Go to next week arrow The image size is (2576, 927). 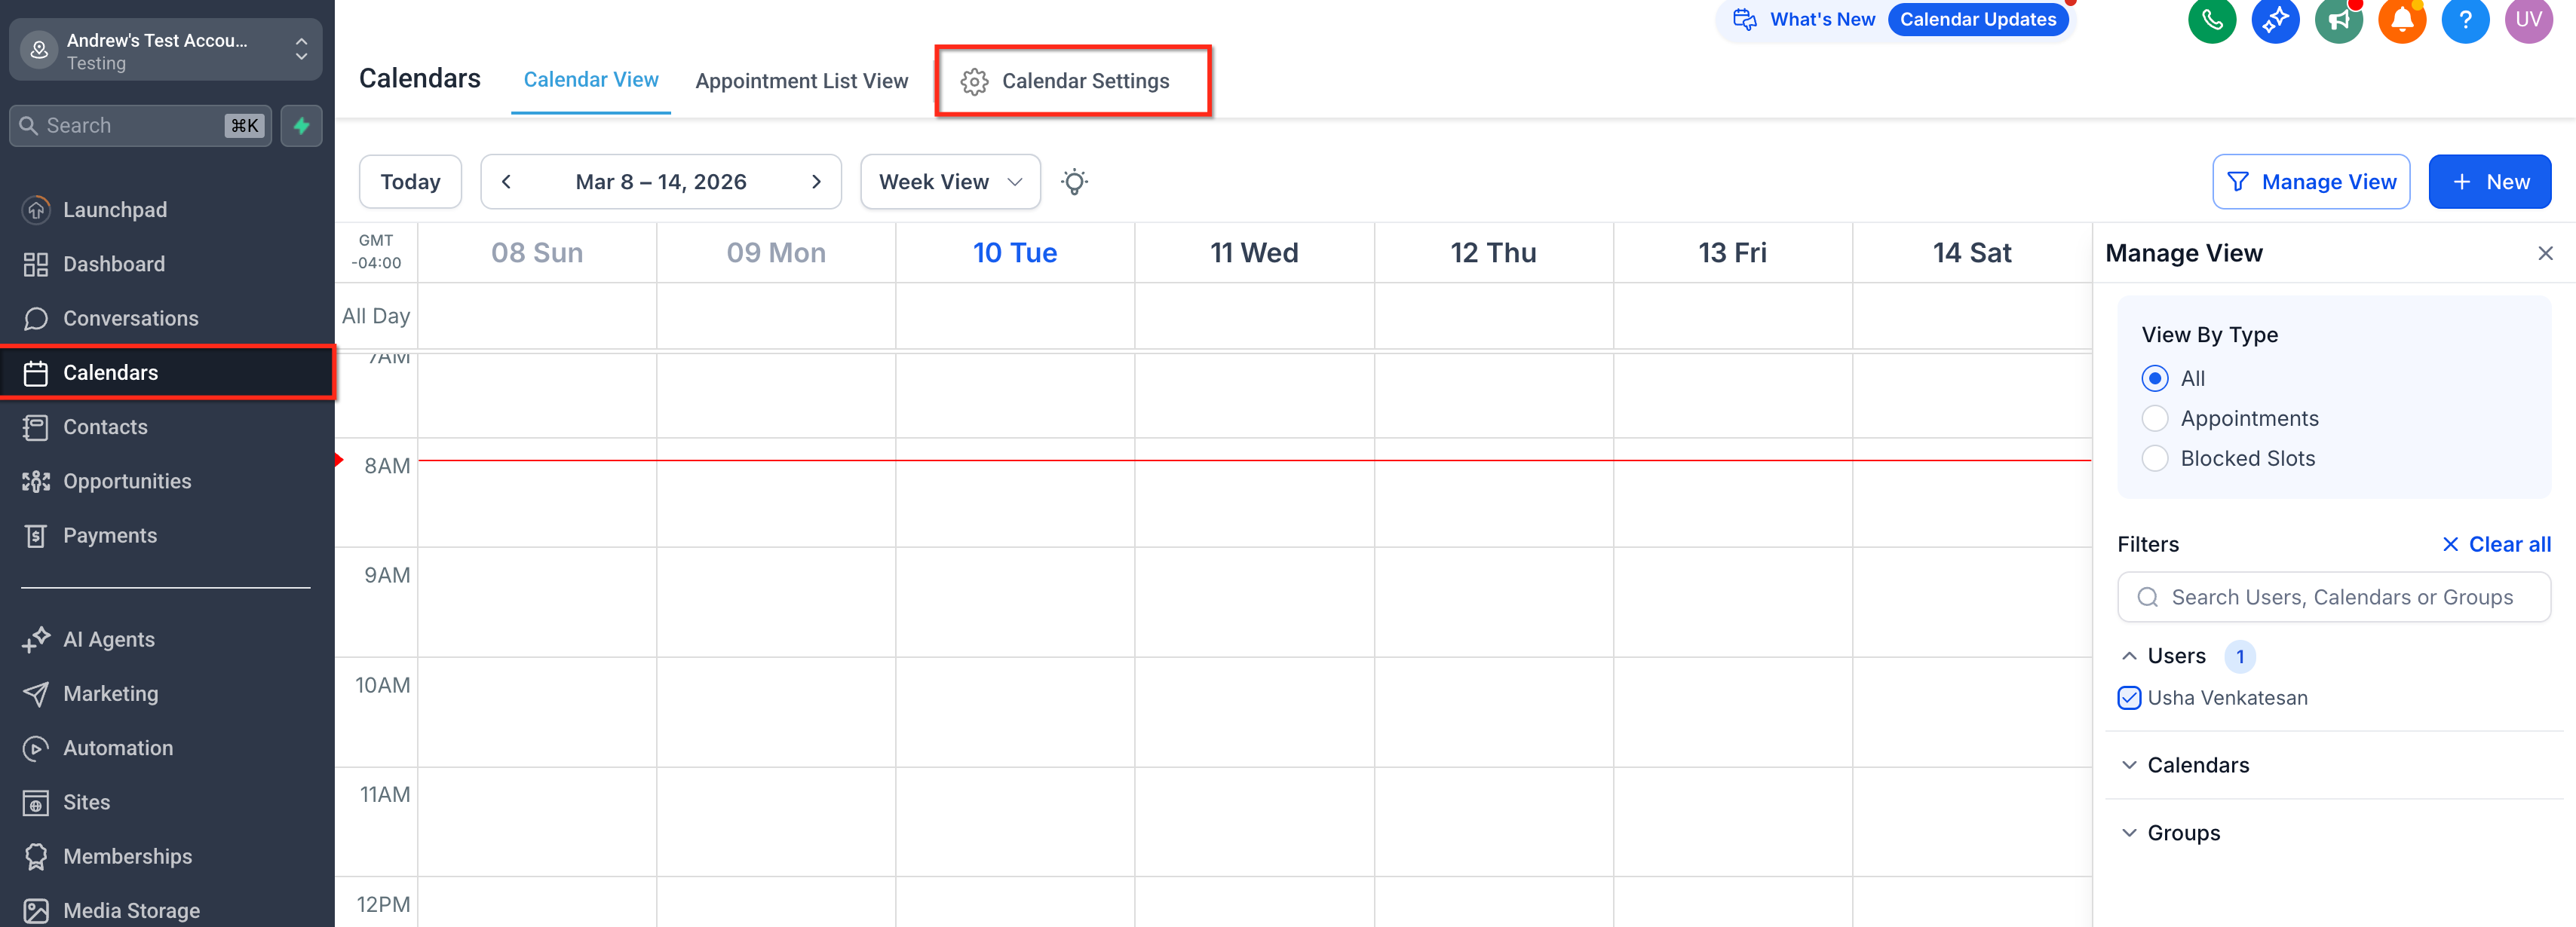tap(816, 182)
